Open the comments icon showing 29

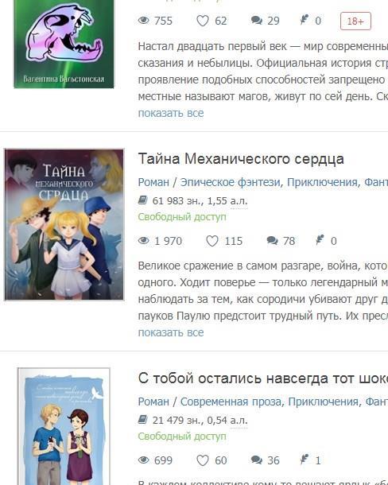click(x=257, y=21)
